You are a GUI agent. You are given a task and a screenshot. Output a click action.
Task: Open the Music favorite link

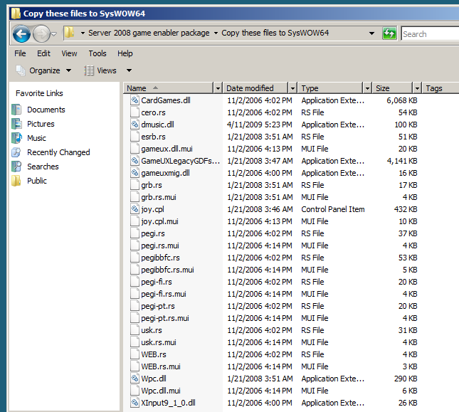pos(36,138)
